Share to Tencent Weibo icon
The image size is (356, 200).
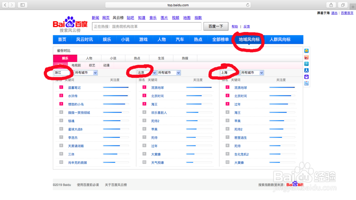pyautogui.click(x=306, y=64)
